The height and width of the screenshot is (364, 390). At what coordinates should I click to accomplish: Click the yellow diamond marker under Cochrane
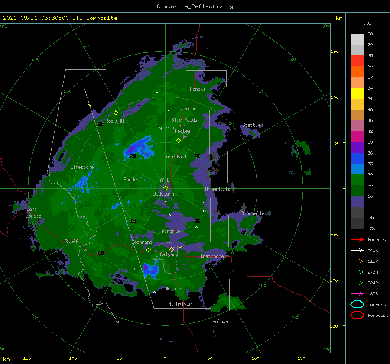point(148,250)
